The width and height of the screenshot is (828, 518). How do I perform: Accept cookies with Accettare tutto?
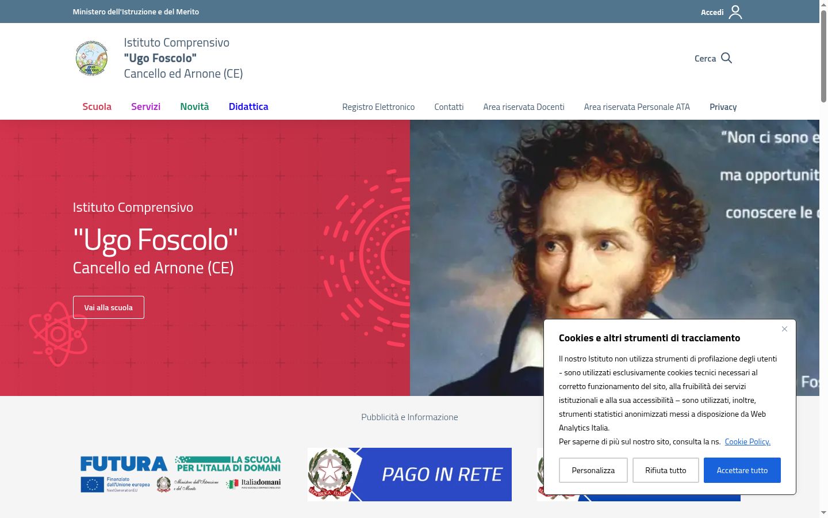[x=742, y=470]
